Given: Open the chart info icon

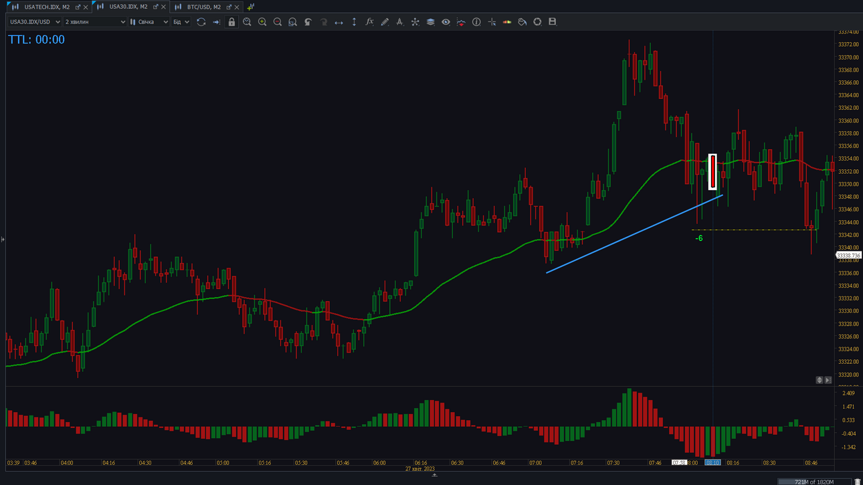Looking at the screenshot, I should click(x=476, y=22).
